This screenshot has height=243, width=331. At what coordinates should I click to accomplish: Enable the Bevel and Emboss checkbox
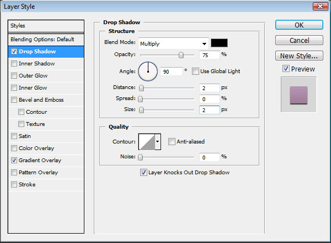click(x=14, y=100)
